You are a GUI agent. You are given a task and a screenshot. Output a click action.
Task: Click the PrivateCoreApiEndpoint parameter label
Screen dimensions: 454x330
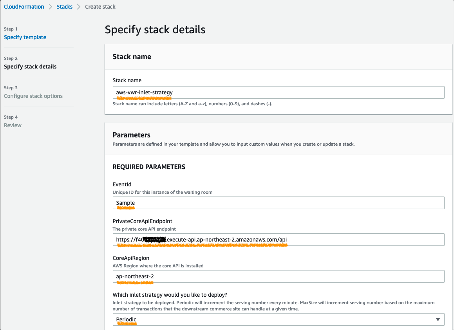(x=142, y=221)
